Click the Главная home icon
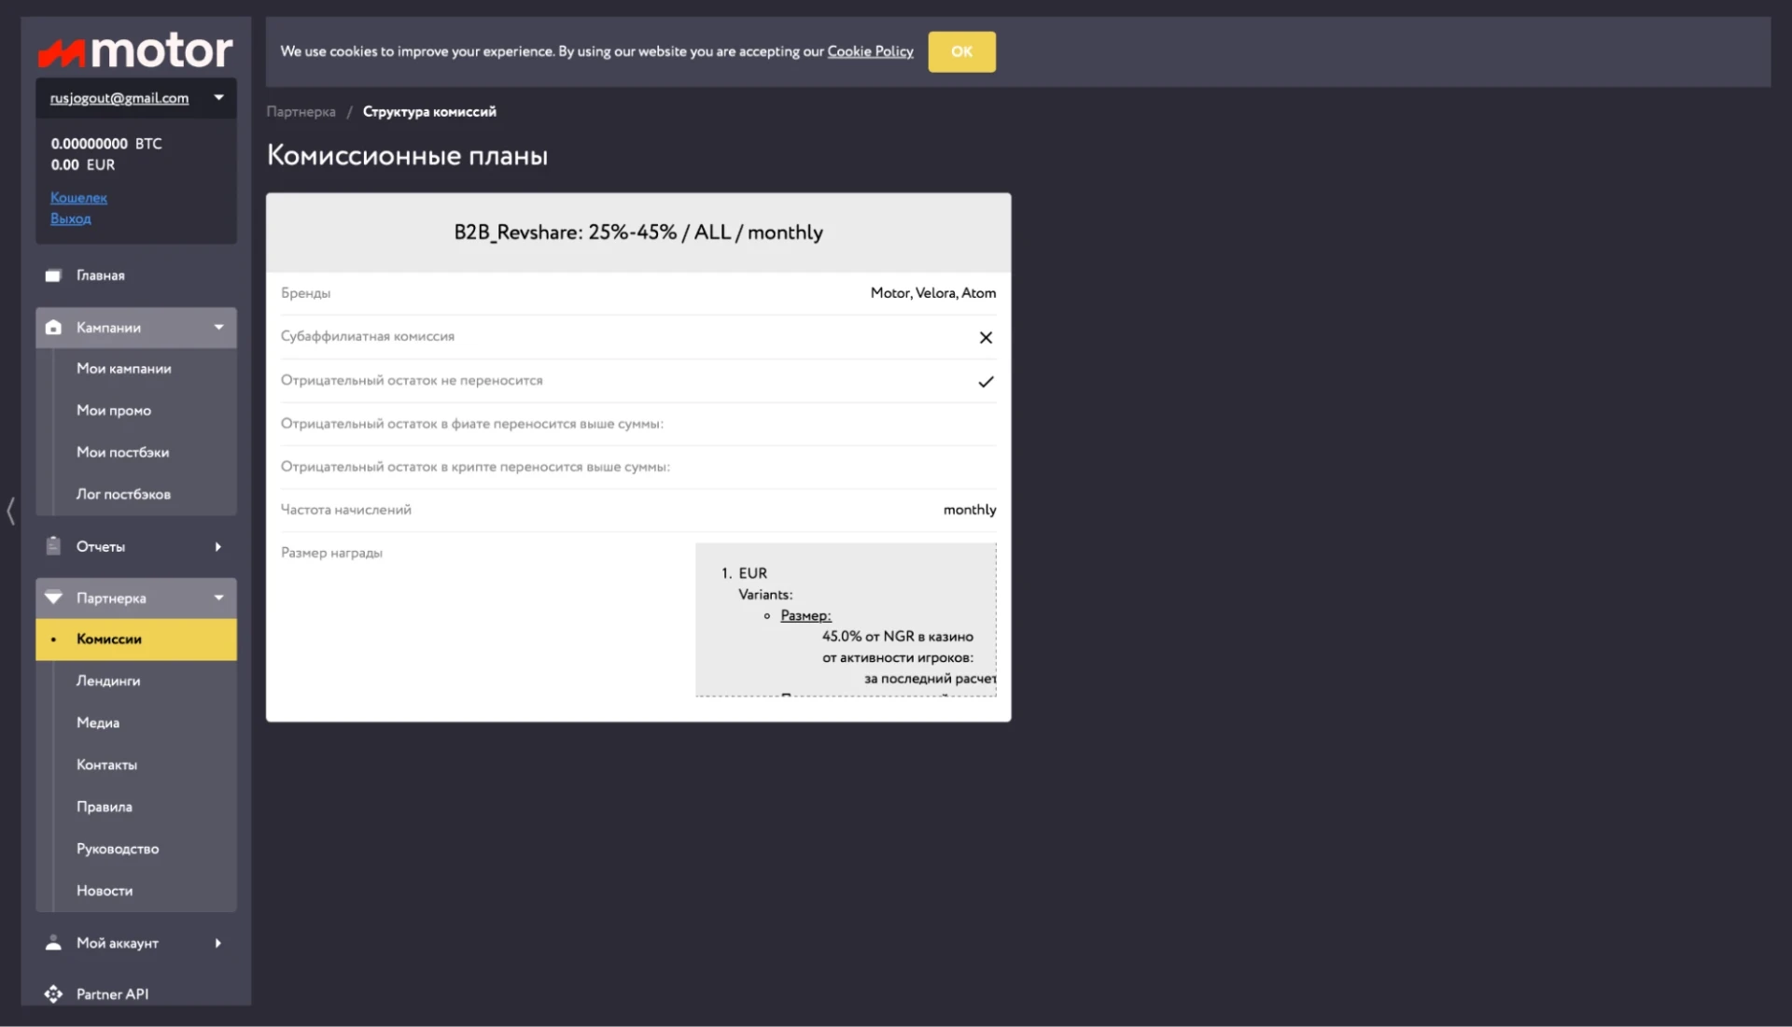1792x1027 pixels. [x=53, y=275]
